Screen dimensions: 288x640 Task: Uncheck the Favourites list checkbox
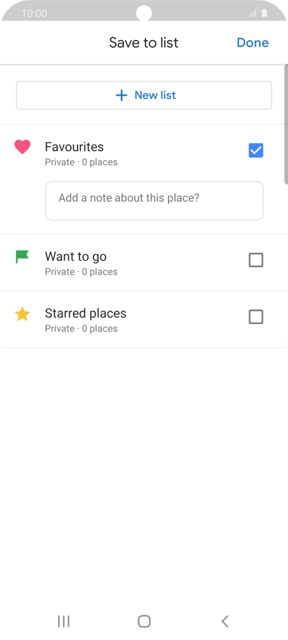coord(256,150)
